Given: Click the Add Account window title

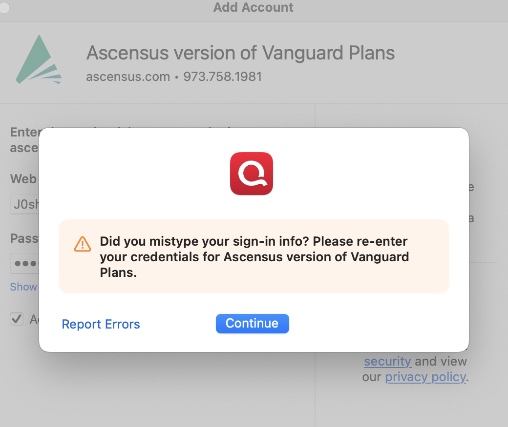Looking at the screenshot, I should [253, 8].
